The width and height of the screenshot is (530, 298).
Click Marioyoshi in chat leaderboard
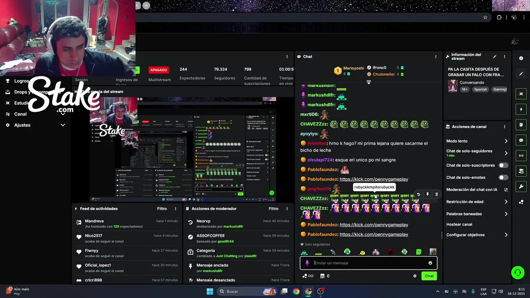coord(354,68)
